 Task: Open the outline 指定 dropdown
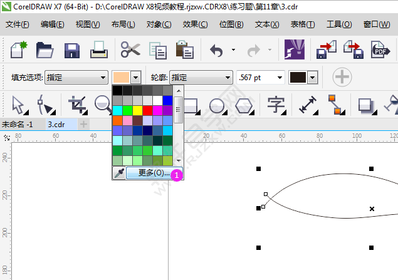coord(201,77)
